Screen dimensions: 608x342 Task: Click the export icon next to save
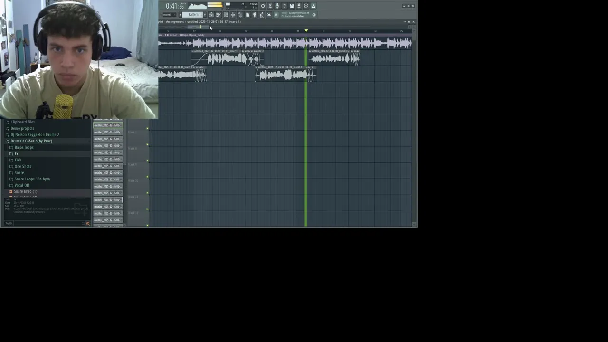[x=299, y=6]
